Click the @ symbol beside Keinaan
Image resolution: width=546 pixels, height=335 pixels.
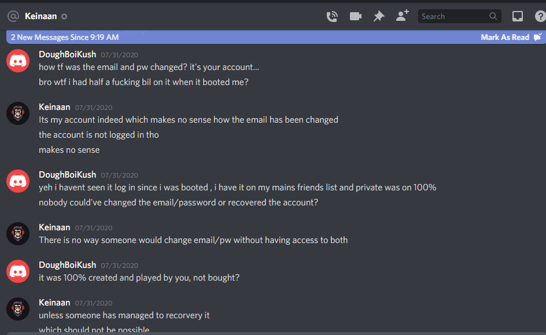coord(13,16)
